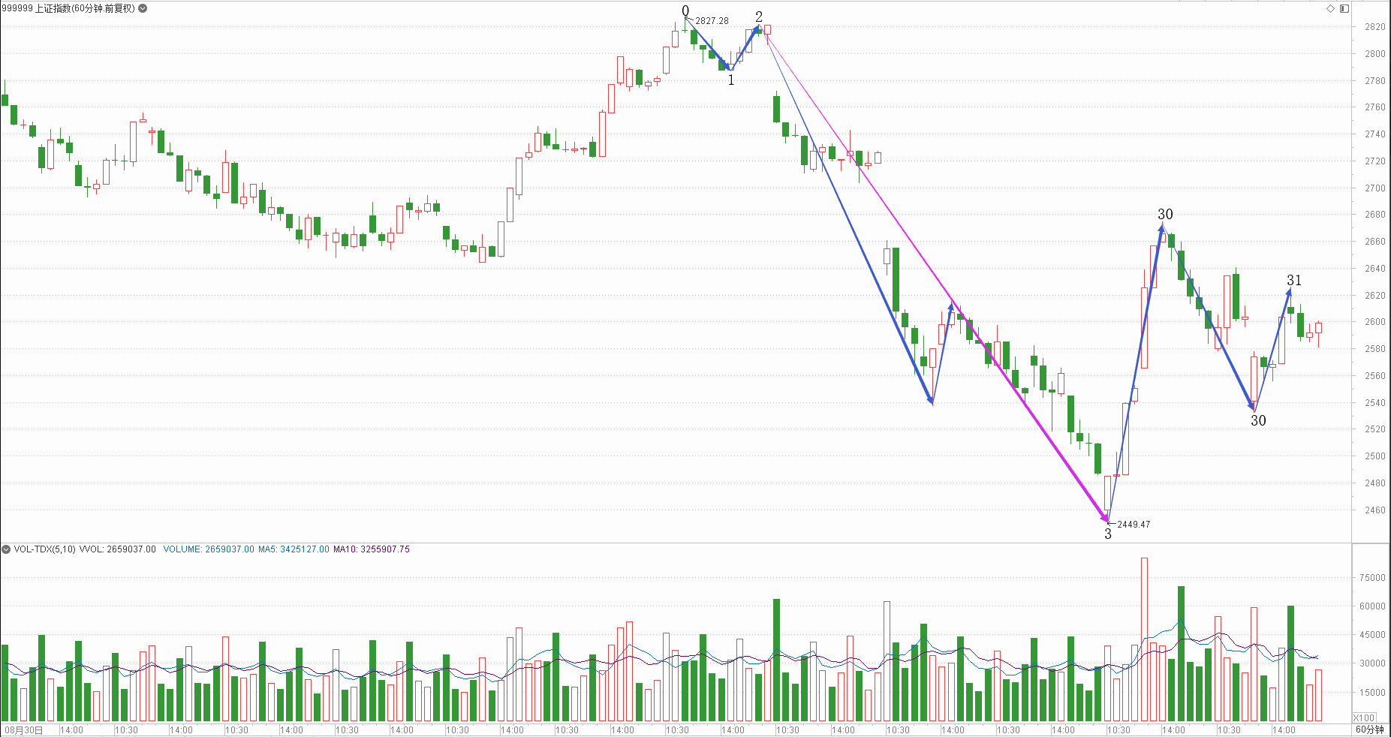Select the MA5 volume average label
1391x737 pixels.
pos(294,549)
